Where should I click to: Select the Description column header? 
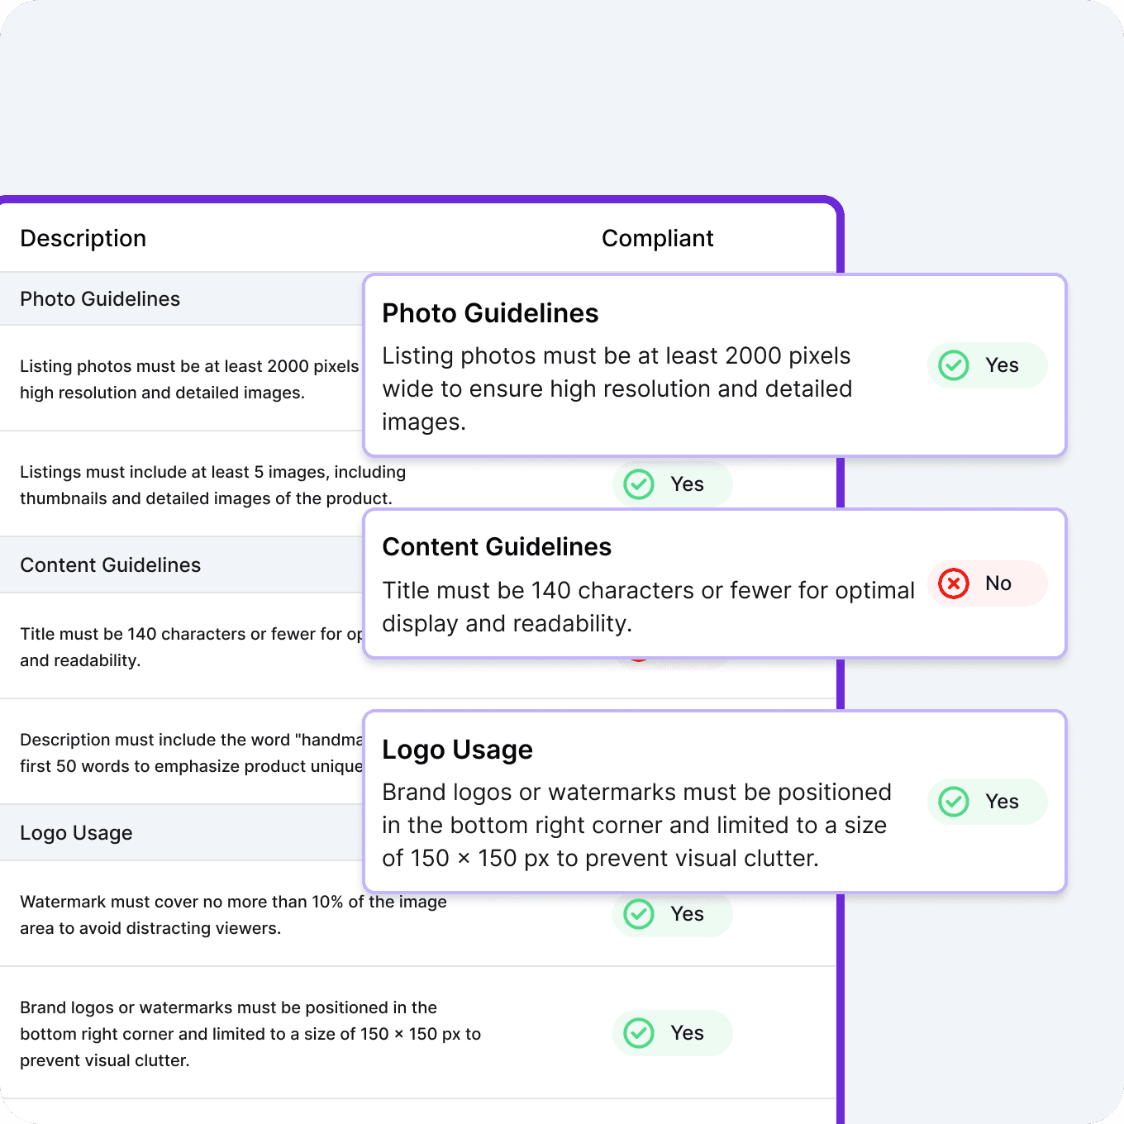tap(83, 238)
